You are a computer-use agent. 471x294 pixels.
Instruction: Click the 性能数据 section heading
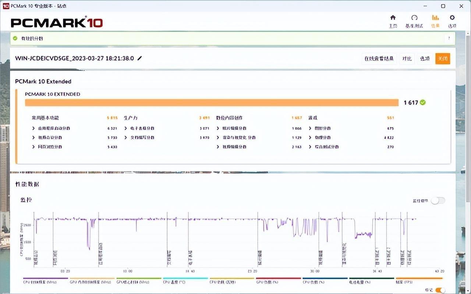27,184
